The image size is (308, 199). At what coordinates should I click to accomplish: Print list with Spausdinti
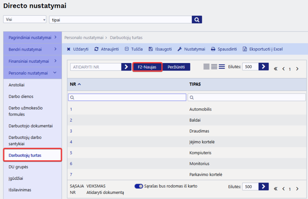224,49
